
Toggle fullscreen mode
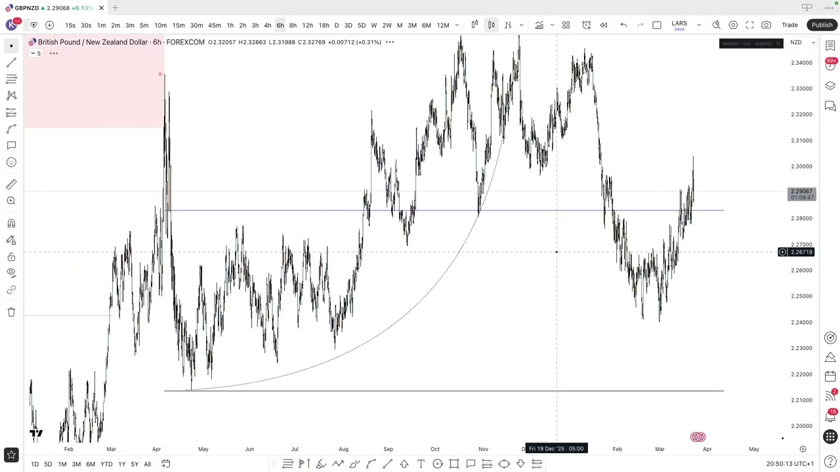[749, 25]
